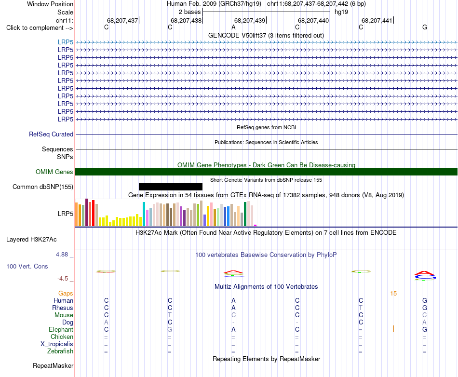
Task: Open the Repeating Elements by RepeatMasker title
Action: click(x=266, y=359)
